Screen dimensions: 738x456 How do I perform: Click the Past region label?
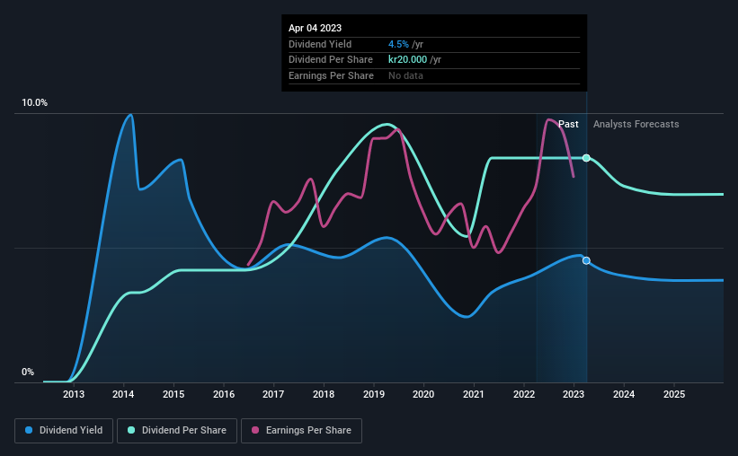click(x=568, y=124)
